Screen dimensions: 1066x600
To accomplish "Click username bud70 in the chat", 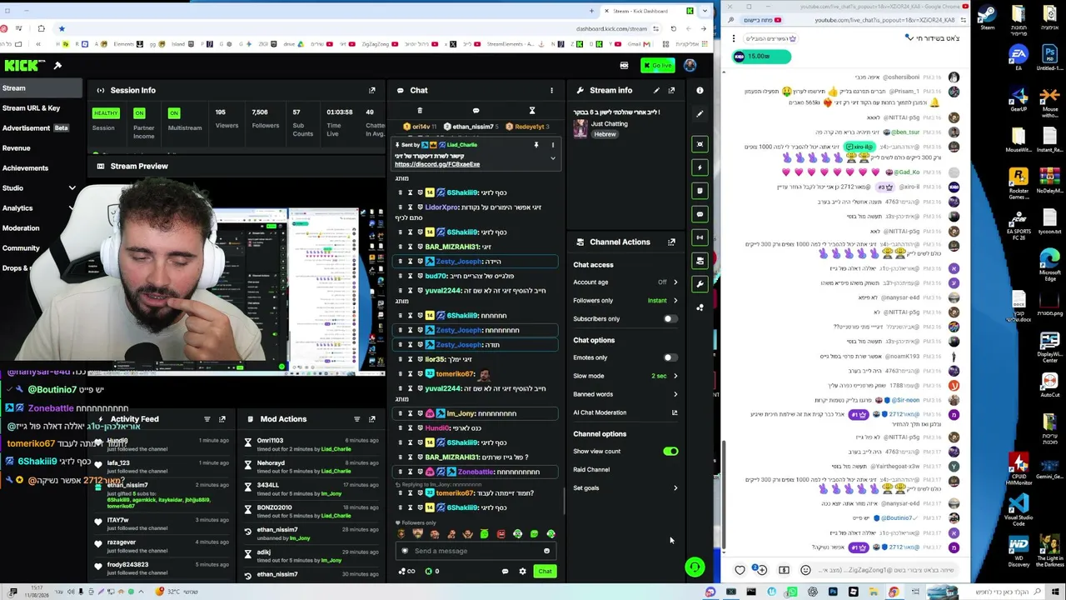I will click(x=436, y=276).
